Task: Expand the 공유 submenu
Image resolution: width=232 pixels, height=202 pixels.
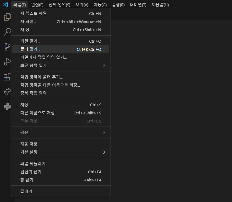Action: (61, 132)
